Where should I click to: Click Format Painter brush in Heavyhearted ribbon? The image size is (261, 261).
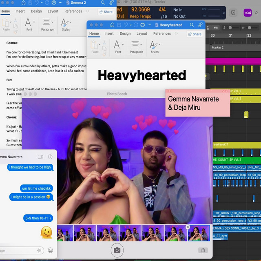(104, 54)
